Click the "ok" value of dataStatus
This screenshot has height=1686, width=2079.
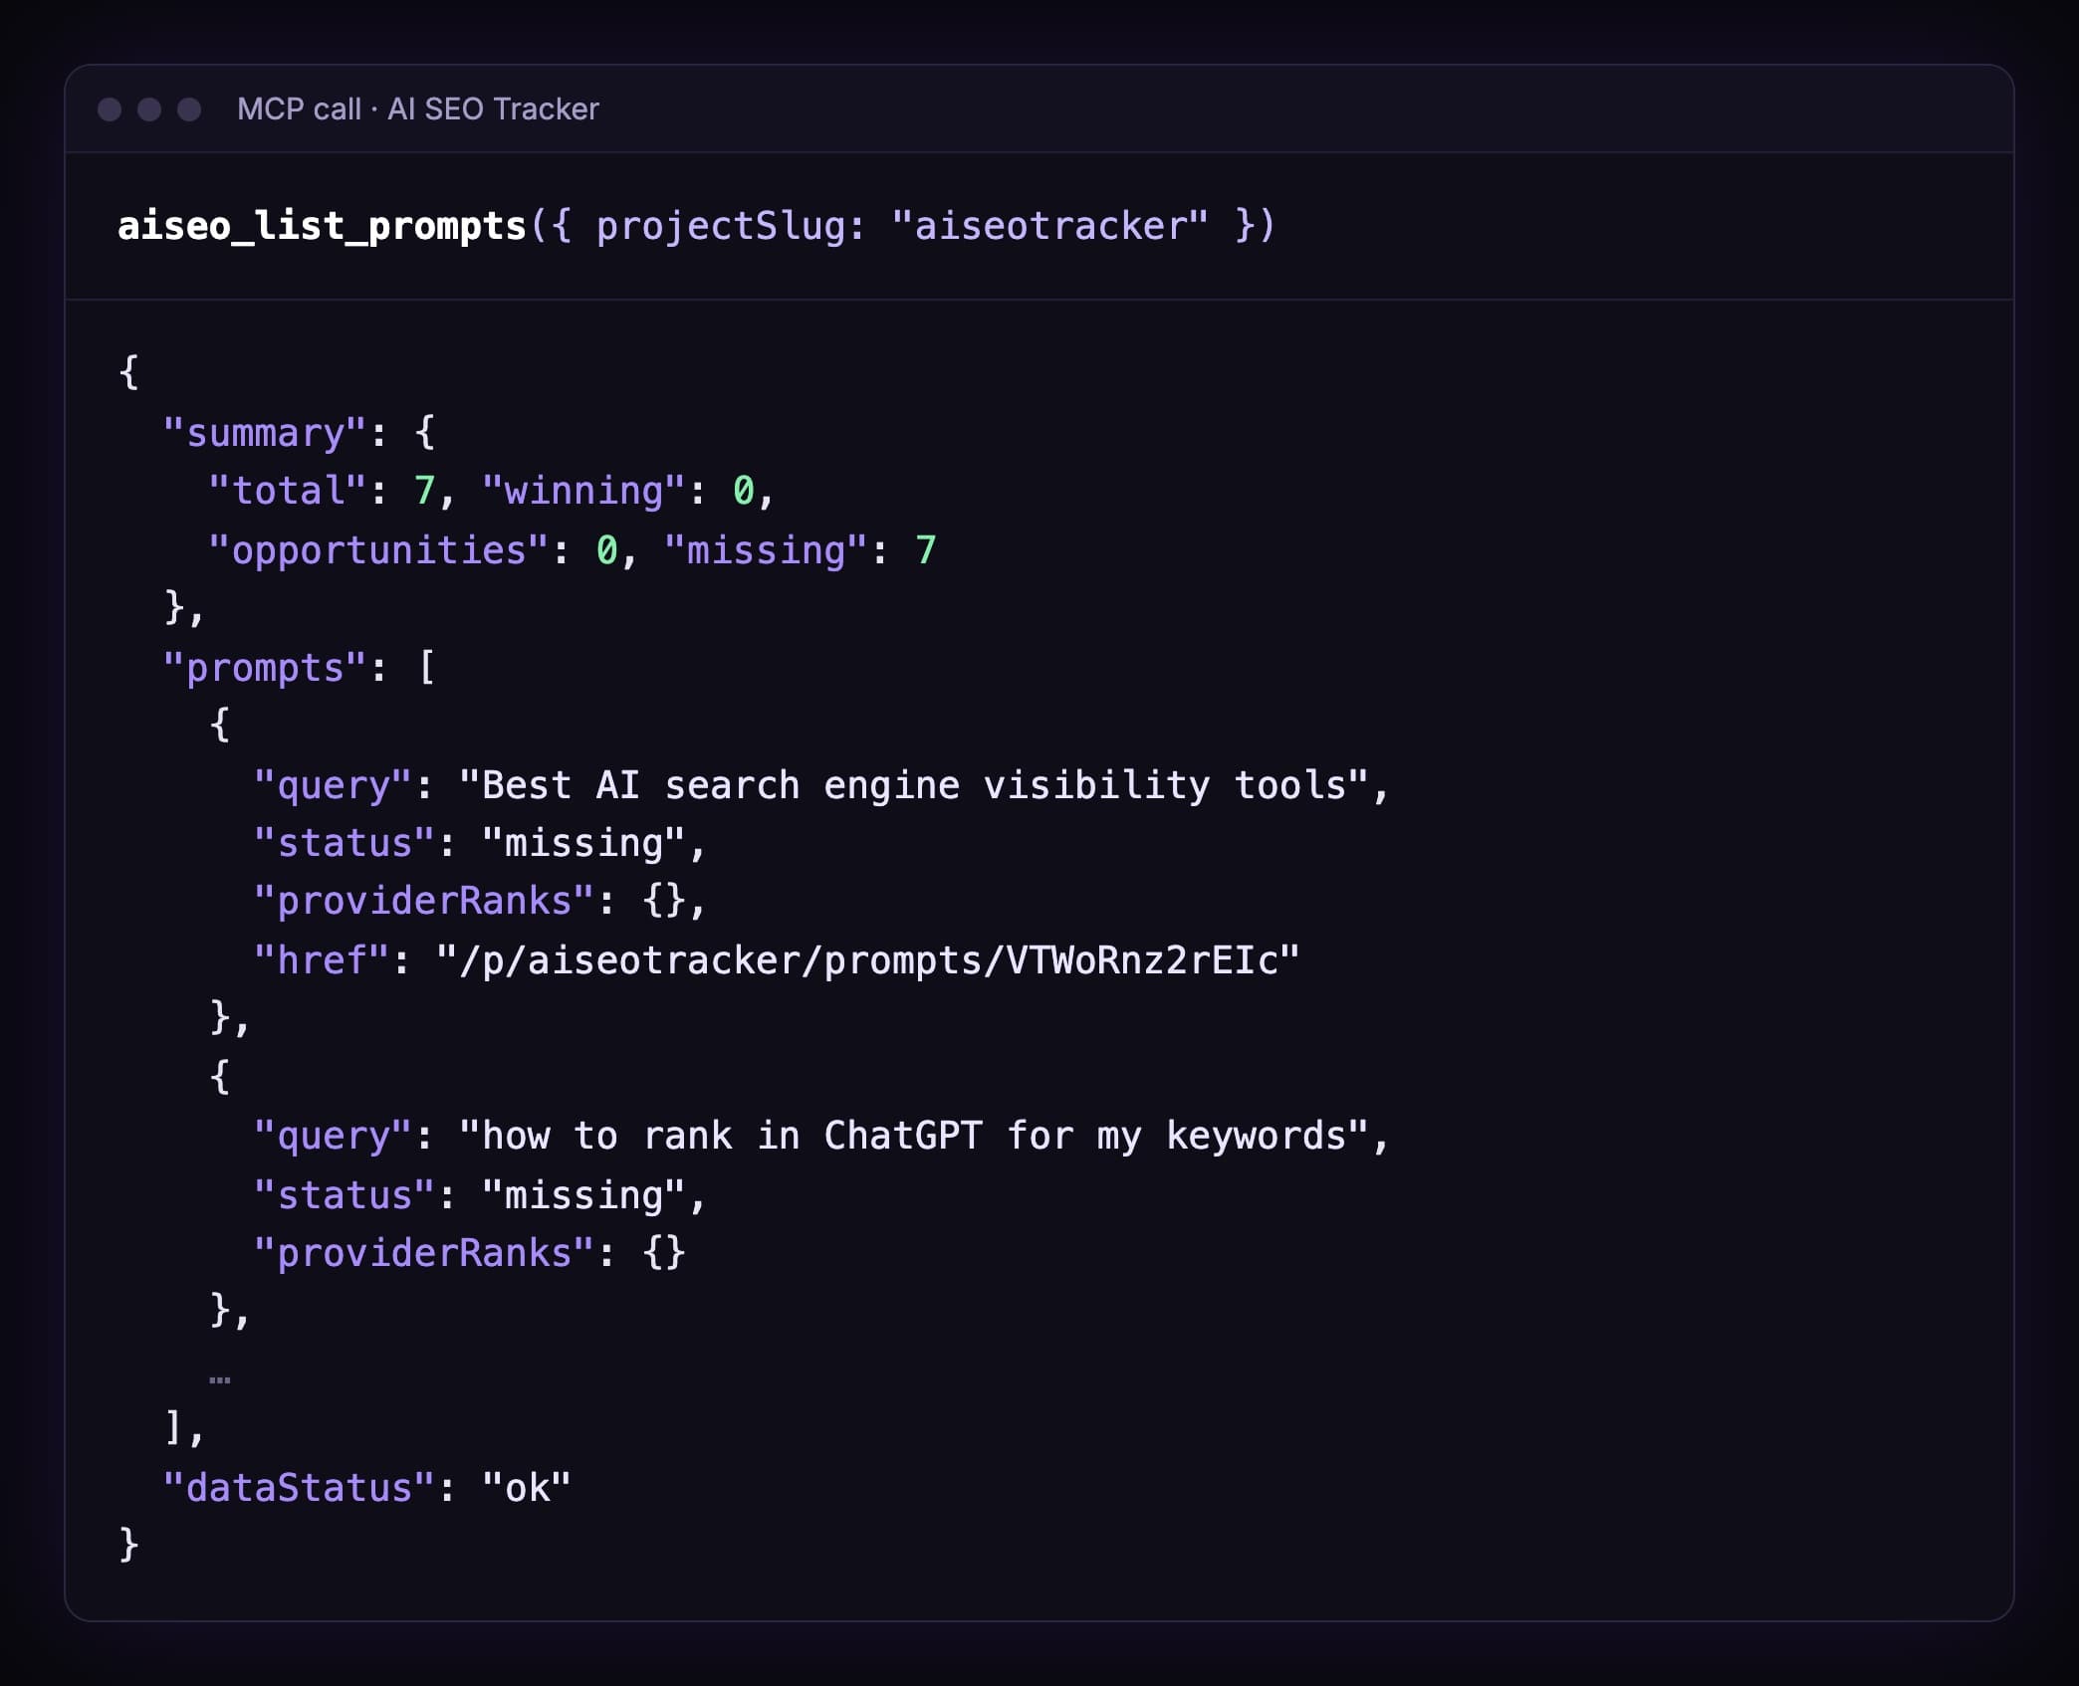(x=527, y=1488)
